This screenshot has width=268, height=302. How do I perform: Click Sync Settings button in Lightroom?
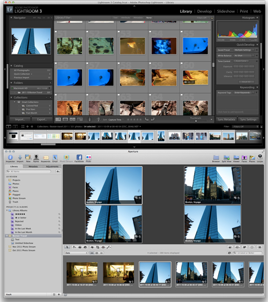click(x=248, y=119)
